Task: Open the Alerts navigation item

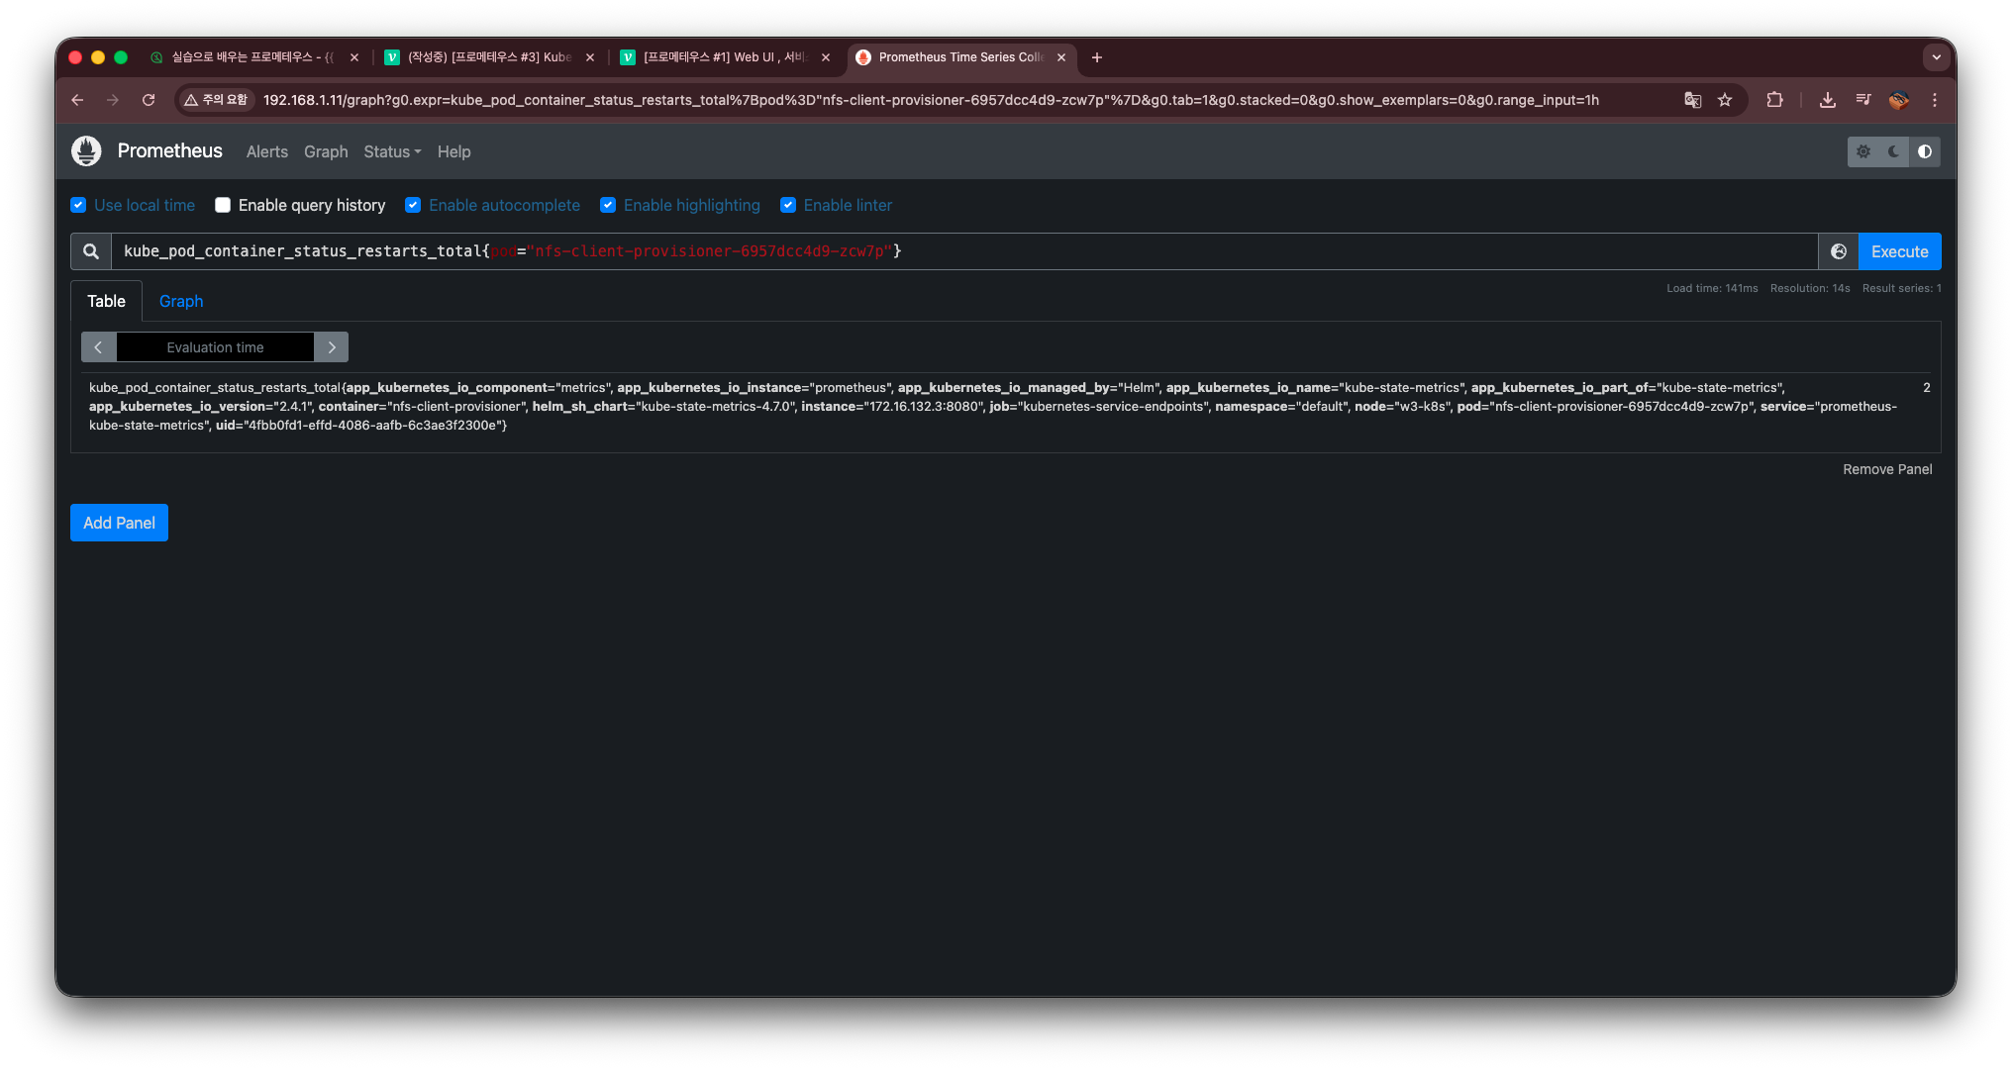Action: pos(267,151)
